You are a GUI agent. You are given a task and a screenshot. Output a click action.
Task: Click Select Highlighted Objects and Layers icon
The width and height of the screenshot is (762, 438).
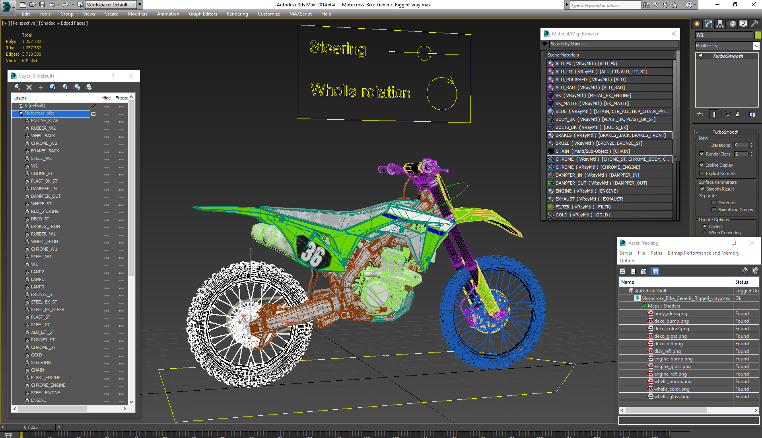click(53, 87)
